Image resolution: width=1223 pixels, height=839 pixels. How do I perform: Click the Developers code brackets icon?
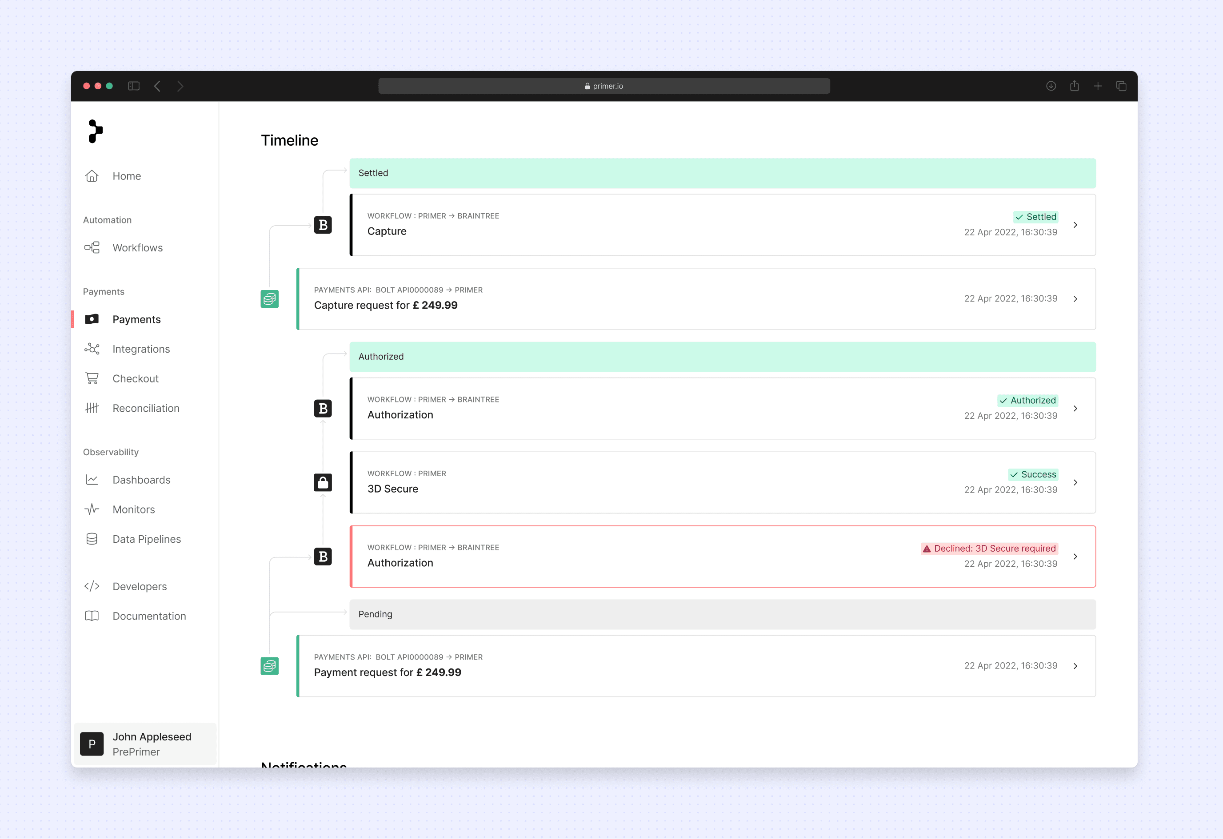pyautogui.click(x=92, y=587)
